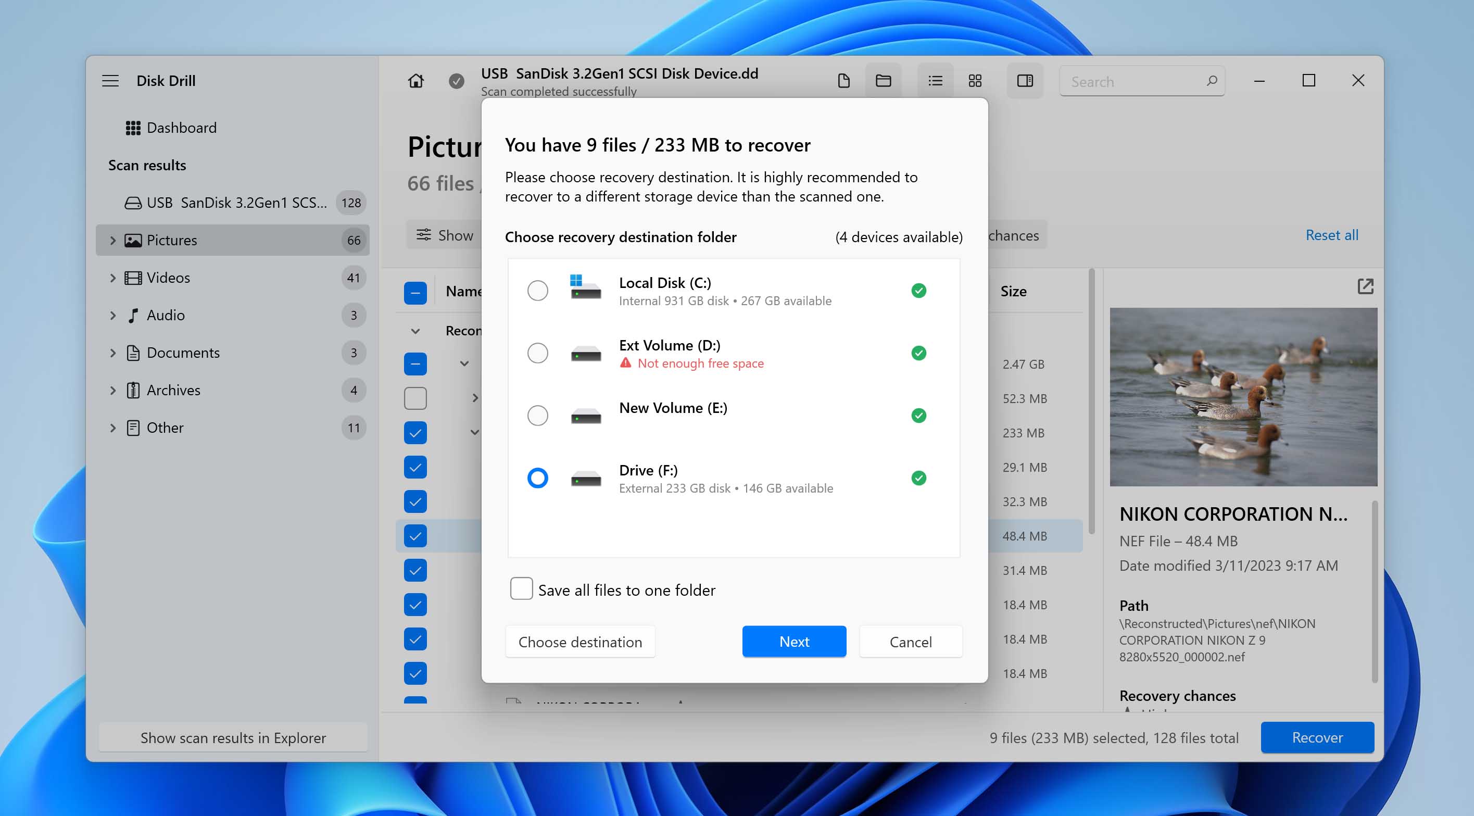Open Dashboard in the sidebar

click(x=181, y=128)
